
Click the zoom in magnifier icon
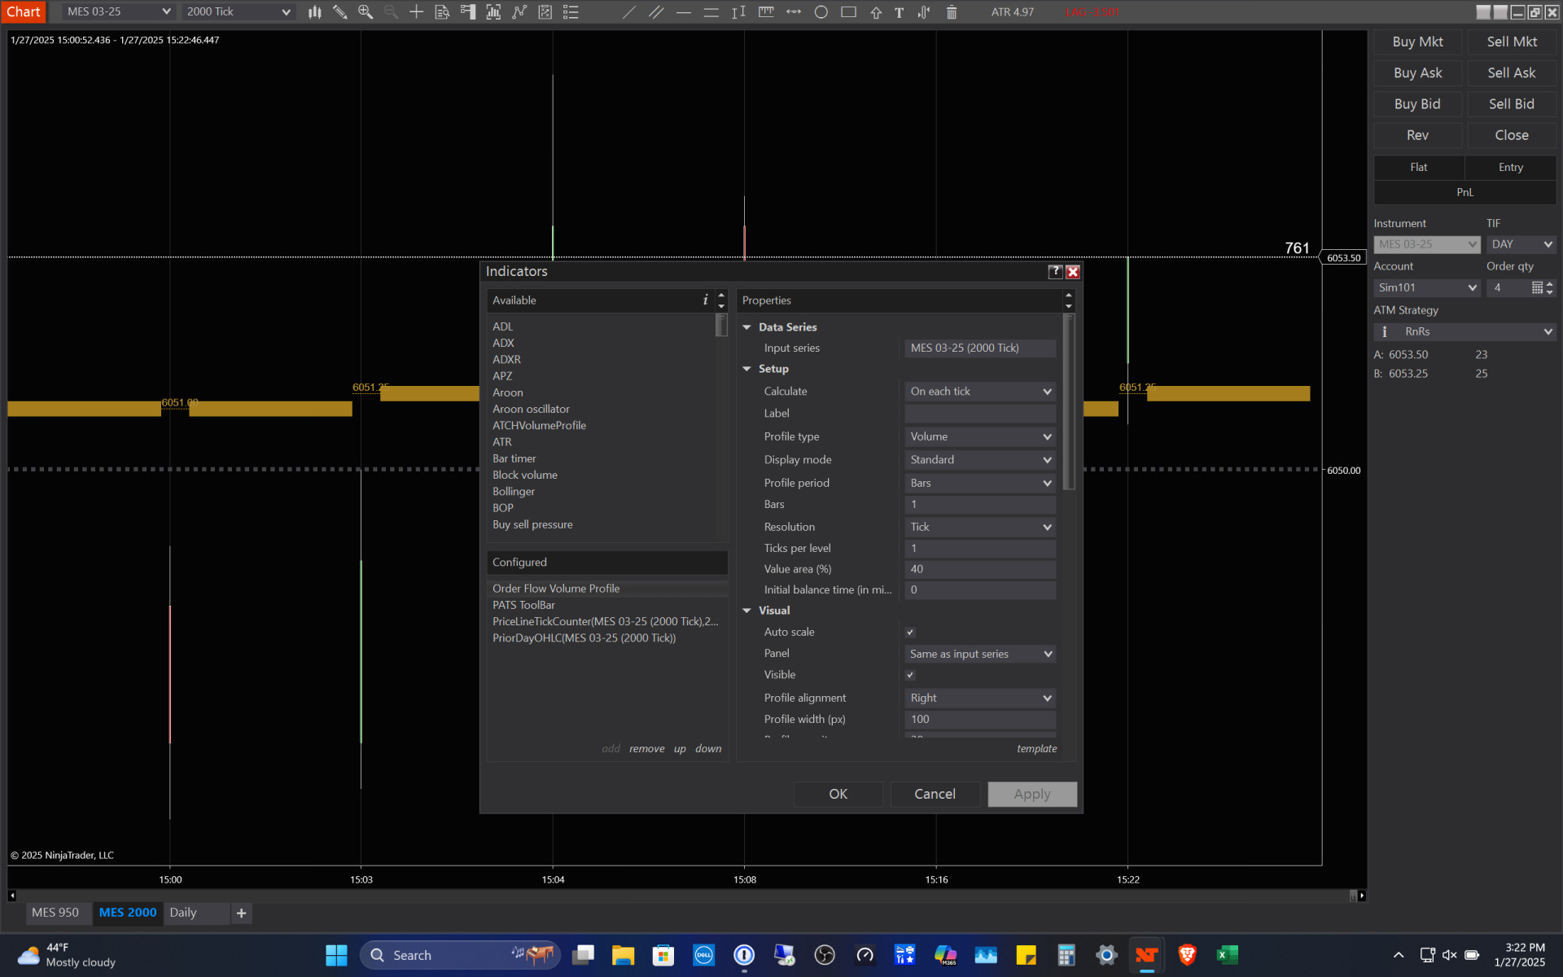(366, 12)
